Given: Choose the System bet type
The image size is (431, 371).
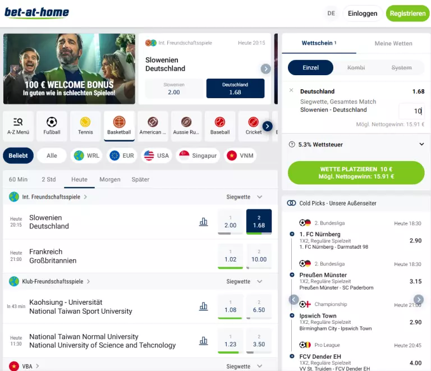Looking at the screenshot, I should click(402, 67).
